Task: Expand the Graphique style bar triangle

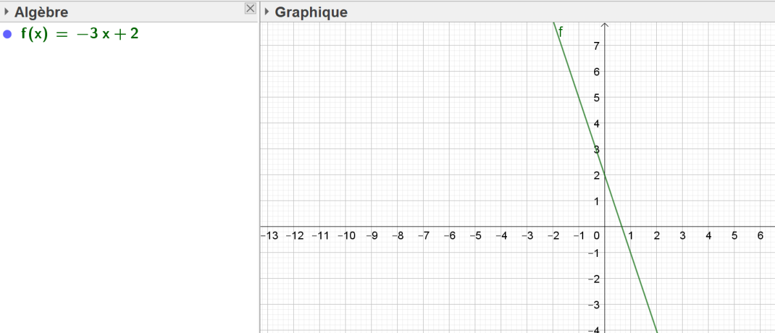Action: pyautogui.click(x=267, y=12)
